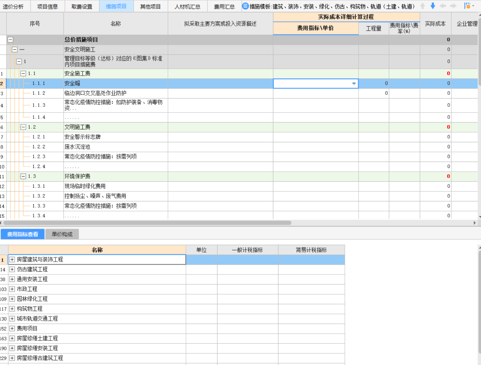The image size is (481, 365).
Task: Go to 取费设置 tab
Action: coord(82,6)
